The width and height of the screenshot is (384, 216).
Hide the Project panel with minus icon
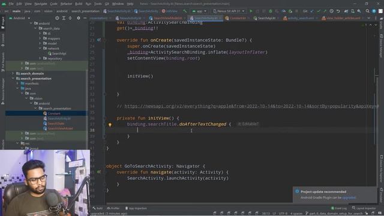tap(85, 18)
